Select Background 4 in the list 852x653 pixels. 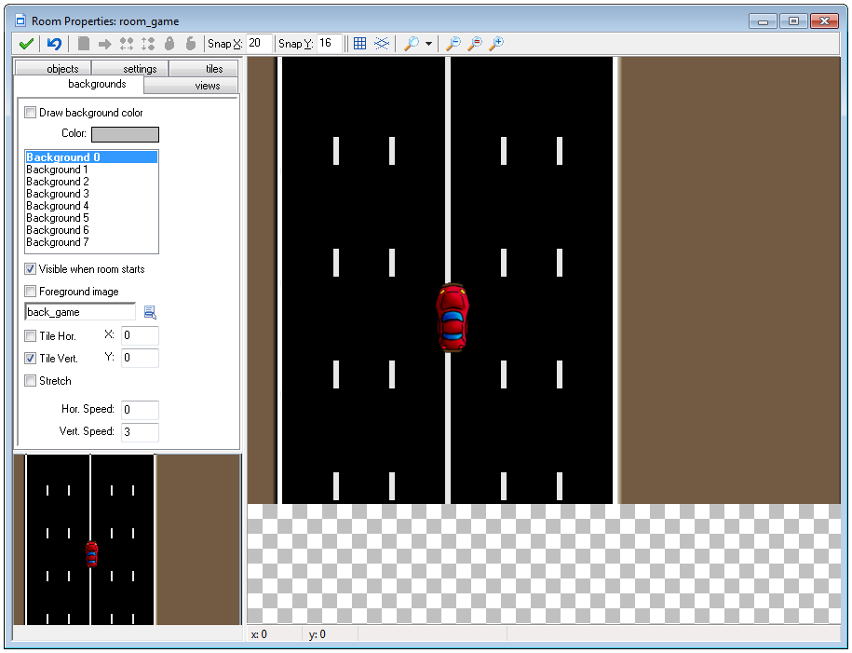tap(92, 206)
